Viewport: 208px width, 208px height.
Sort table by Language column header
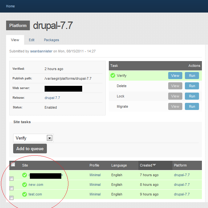point(119,165)
